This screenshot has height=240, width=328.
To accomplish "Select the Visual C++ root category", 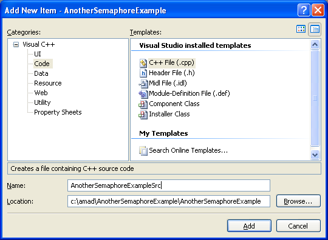I will tap(39, 44).
